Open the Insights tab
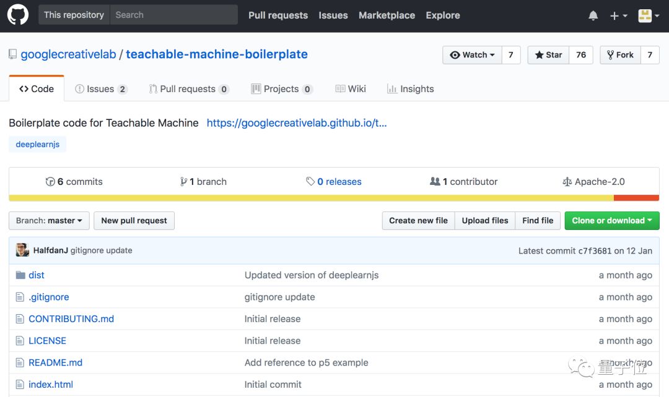The height and width of the screenshot is (397, 669). (x=410, y=89)
